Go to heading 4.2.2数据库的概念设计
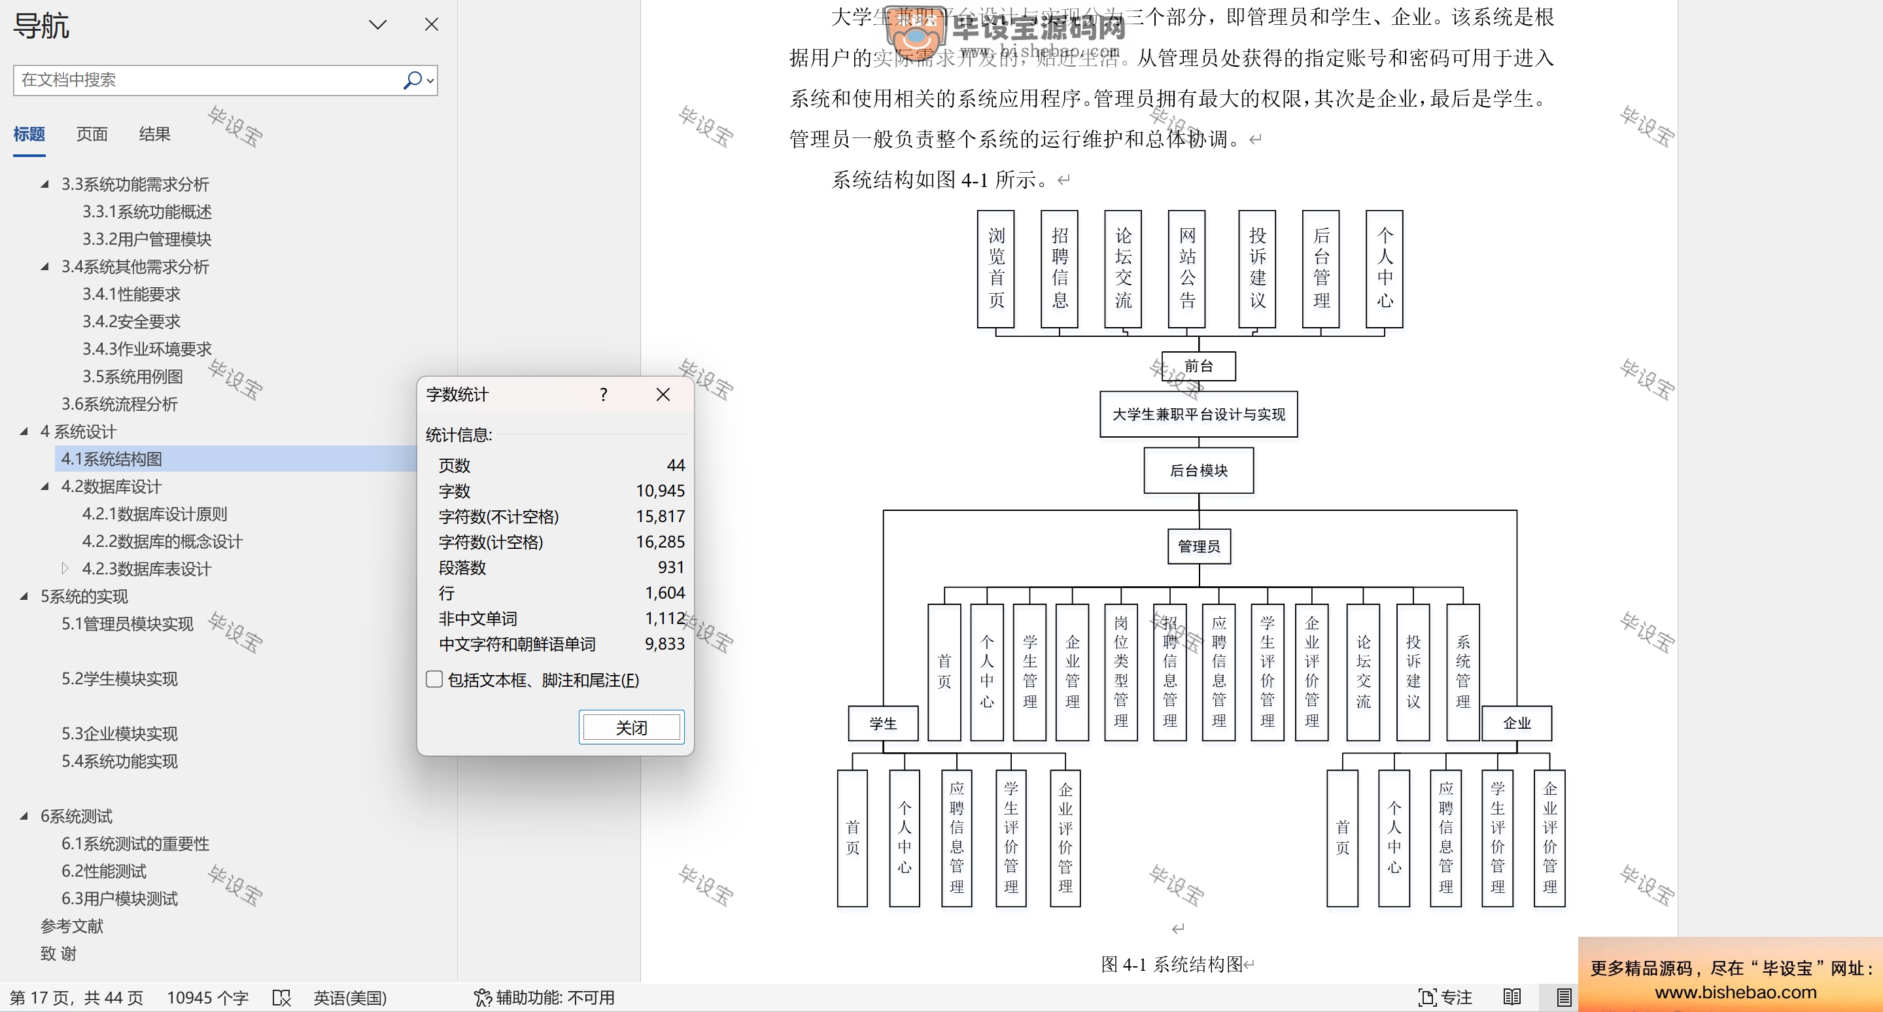Image resolution: width=1883 pixels, height=1012 pixels. (x=162, y=541)
